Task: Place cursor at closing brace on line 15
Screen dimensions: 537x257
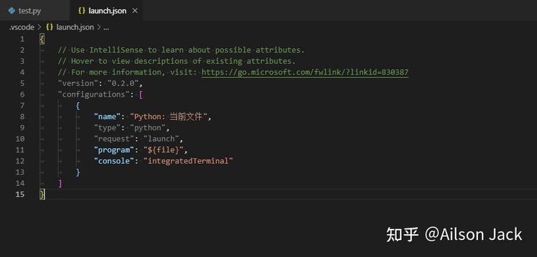Action: pyautogui.click(x=42, y=195)
